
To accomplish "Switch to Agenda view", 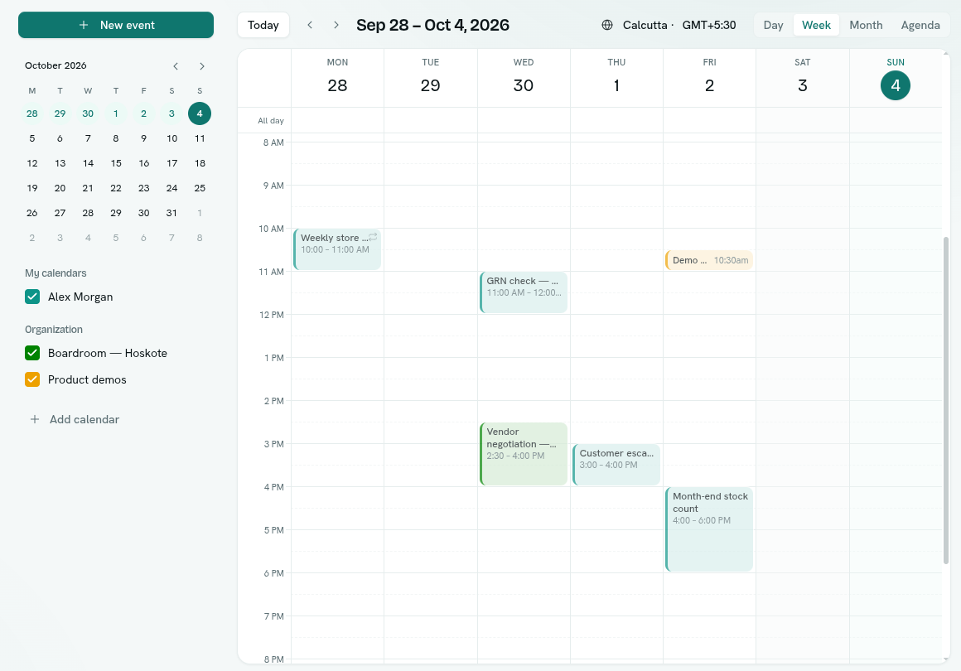I will pyautogui.click(x=920, y=25).
